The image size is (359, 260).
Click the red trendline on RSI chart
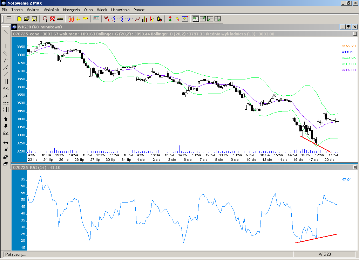[316, 238]
